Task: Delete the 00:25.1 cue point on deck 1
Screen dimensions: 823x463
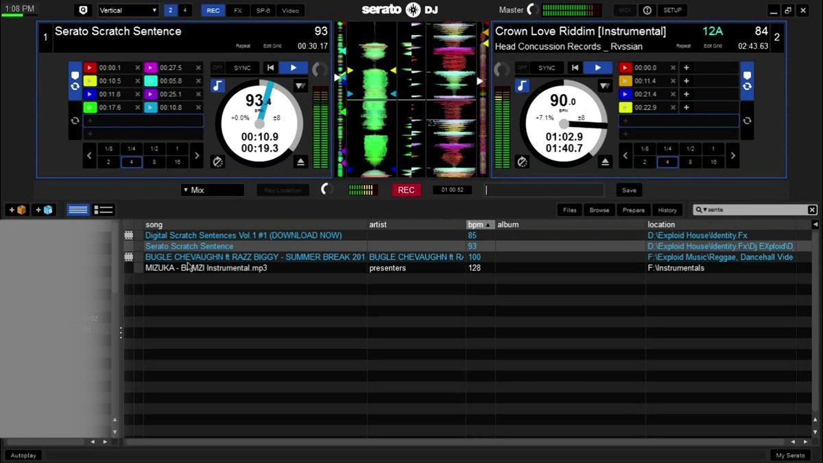Action: coord(198,94)
